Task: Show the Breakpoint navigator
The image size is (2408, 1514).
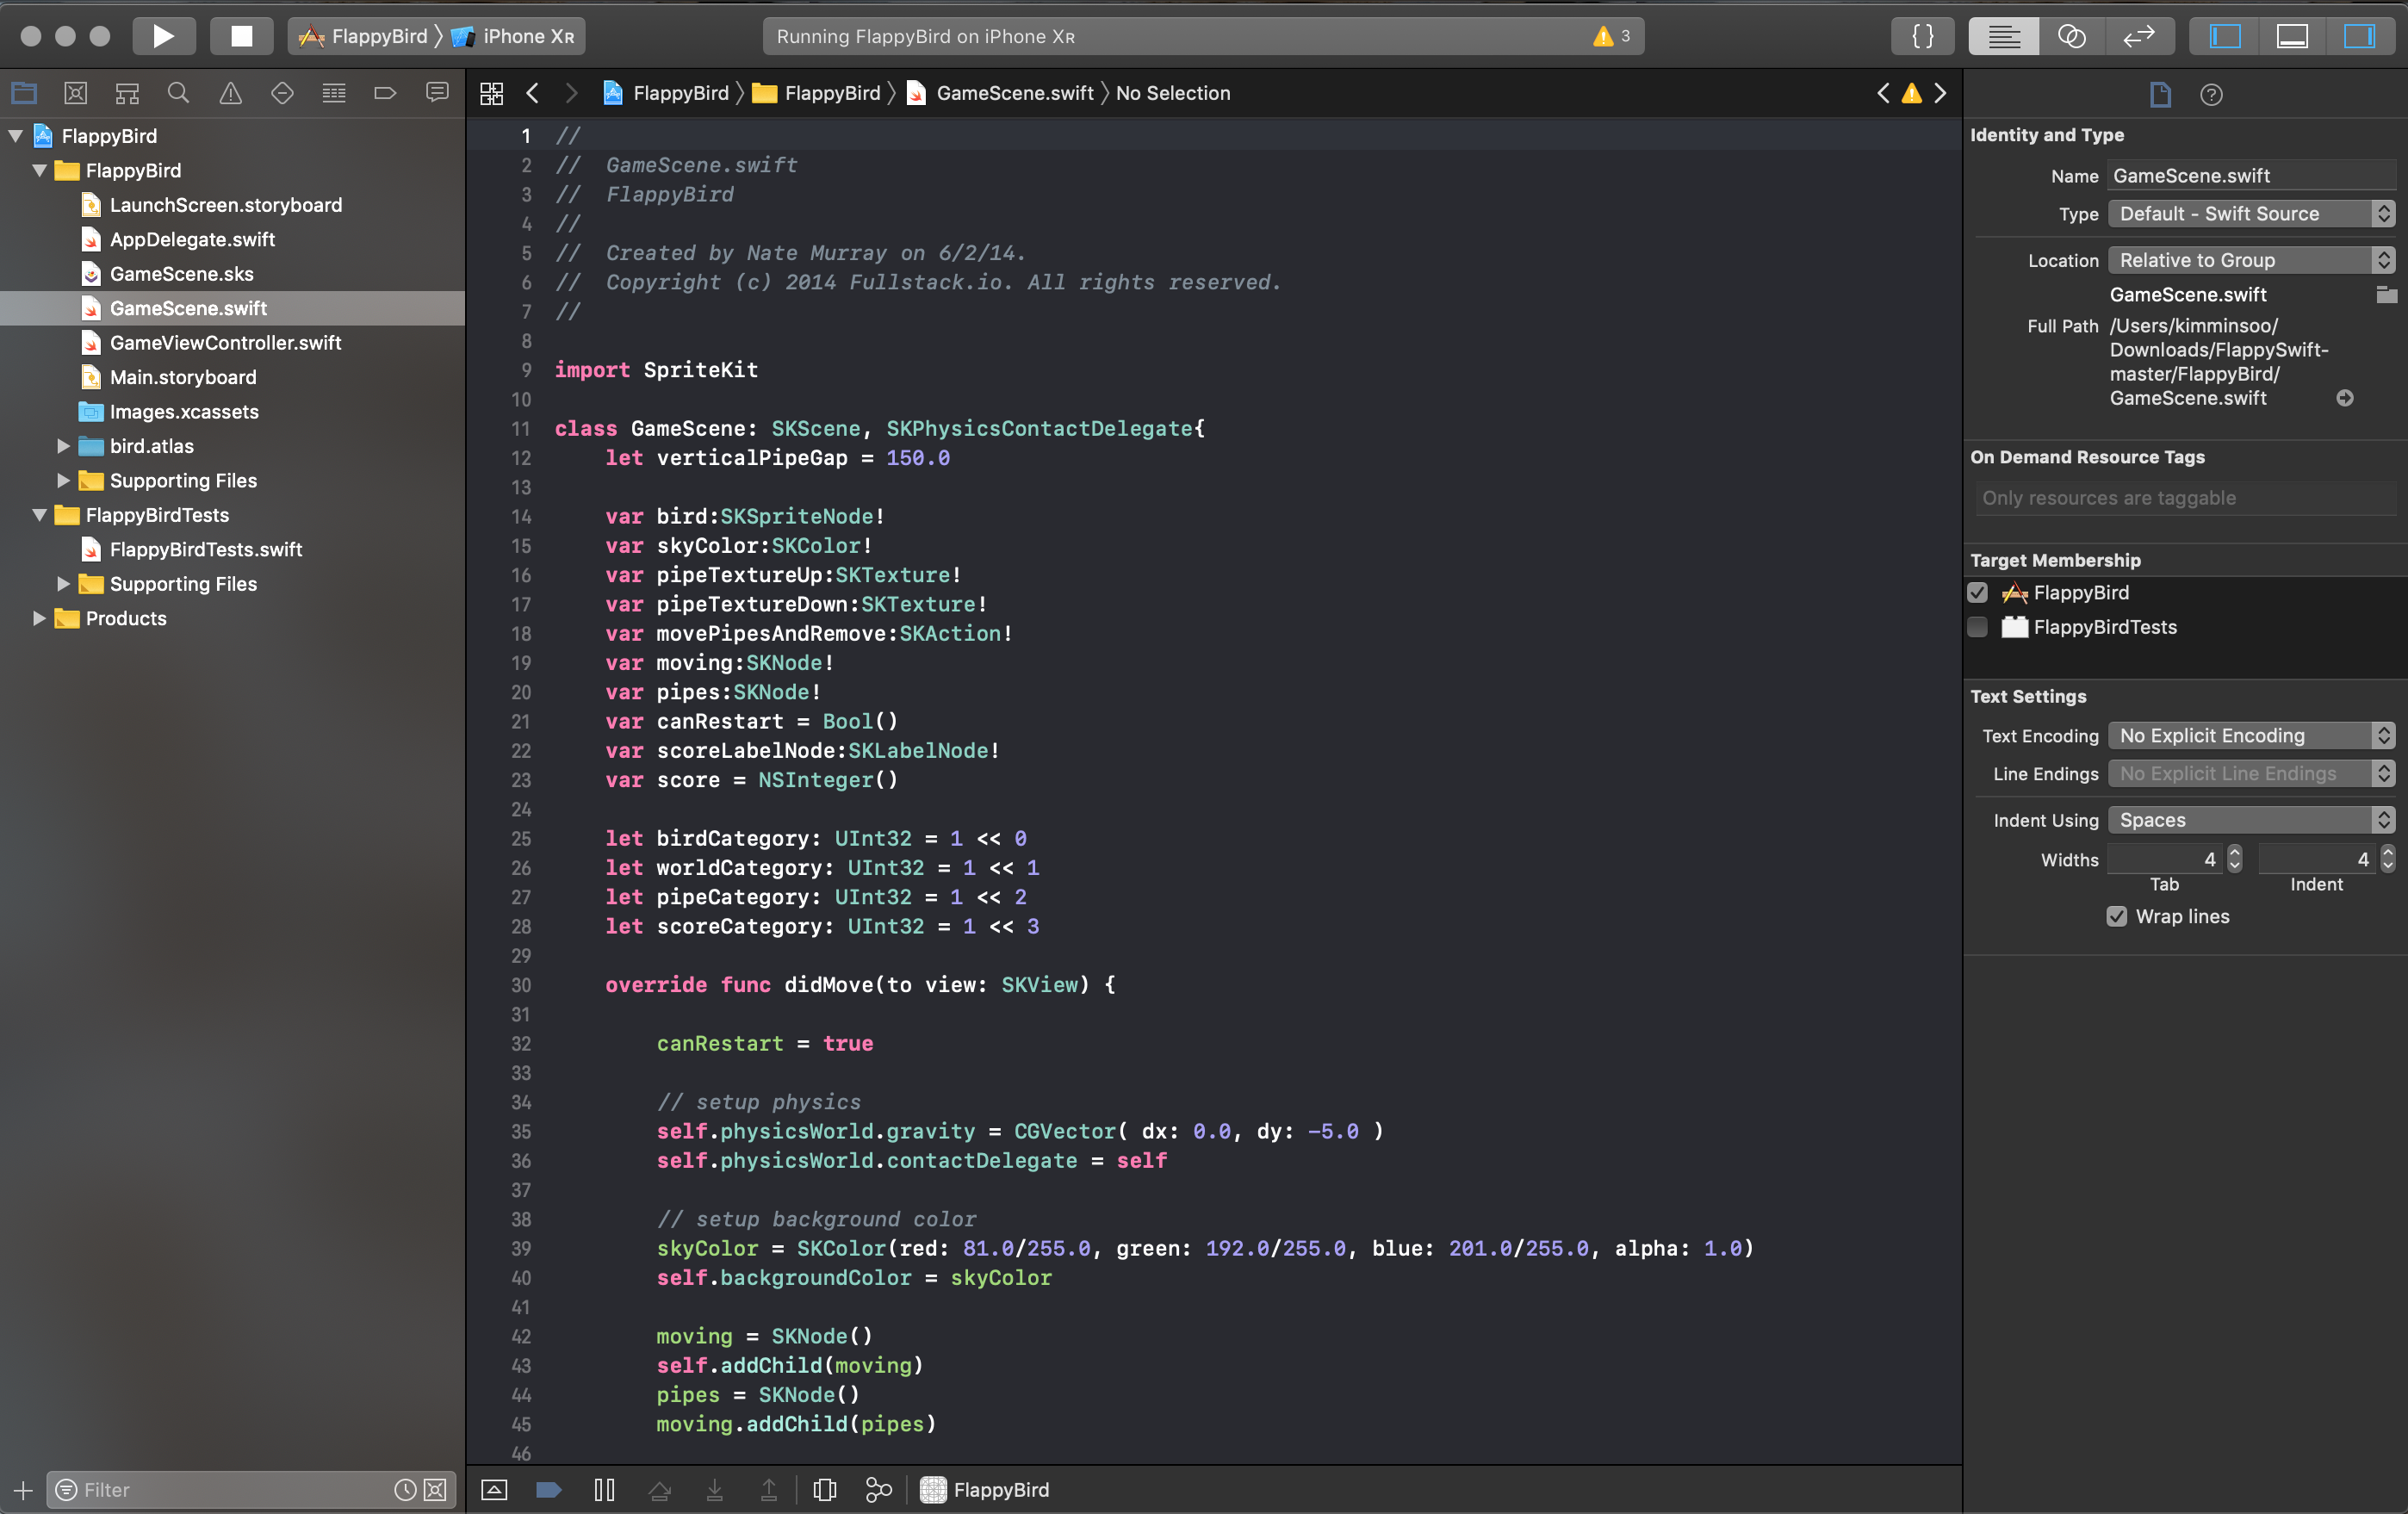Action: pos(385,93)
